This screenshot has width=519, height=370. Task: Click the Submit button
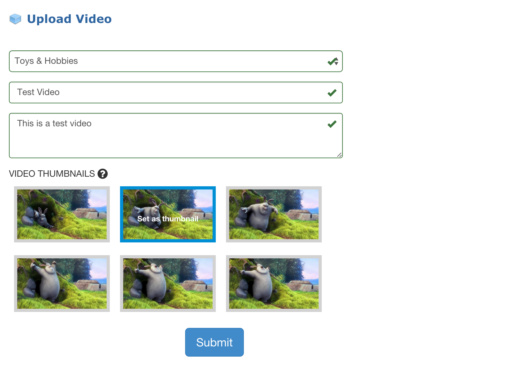[x=214, y=342]
